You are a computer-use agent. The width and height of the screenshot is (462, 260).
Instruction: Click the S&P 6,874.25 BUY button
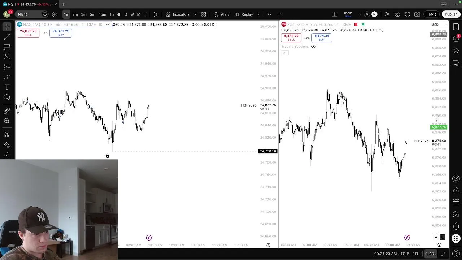pyautogui.click(x=322, y=38)
